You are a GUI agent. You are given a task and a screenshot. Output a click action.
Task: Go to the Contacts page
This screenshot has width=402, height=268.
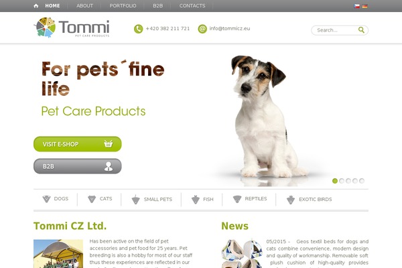click(192, 5)
